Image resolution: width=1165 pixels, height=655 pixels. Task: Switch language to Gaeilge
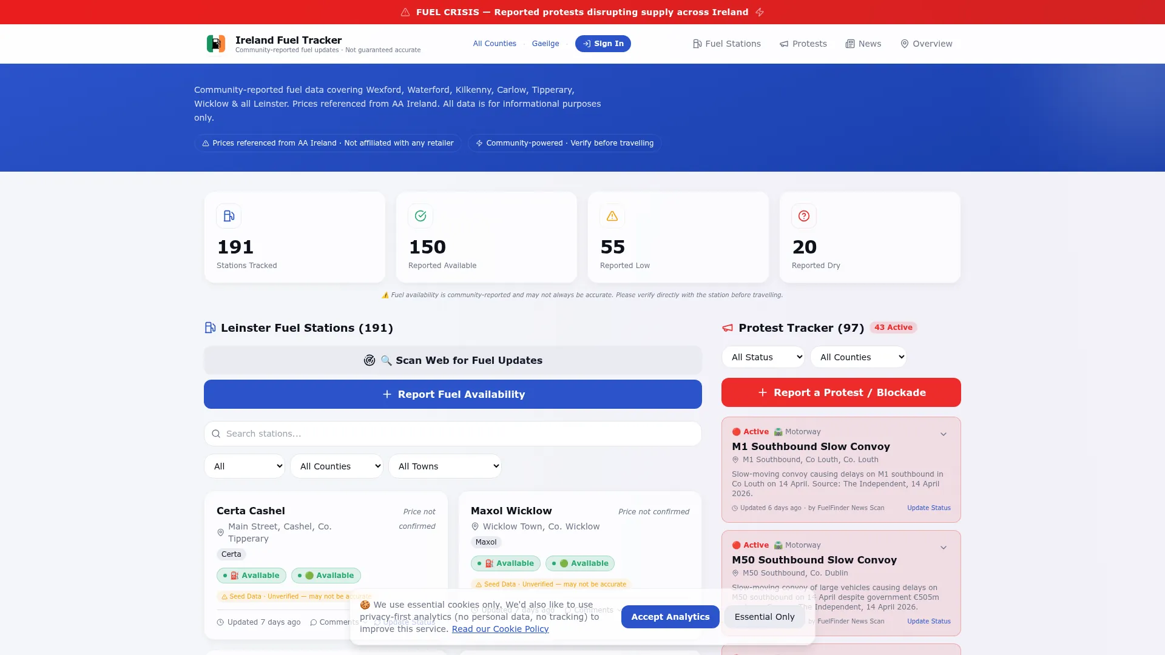[x=545, y=44]
